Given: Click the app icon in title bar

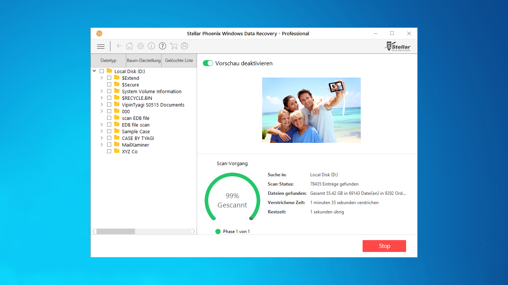Looking at the screenshot, I should (x=99, y=33).
